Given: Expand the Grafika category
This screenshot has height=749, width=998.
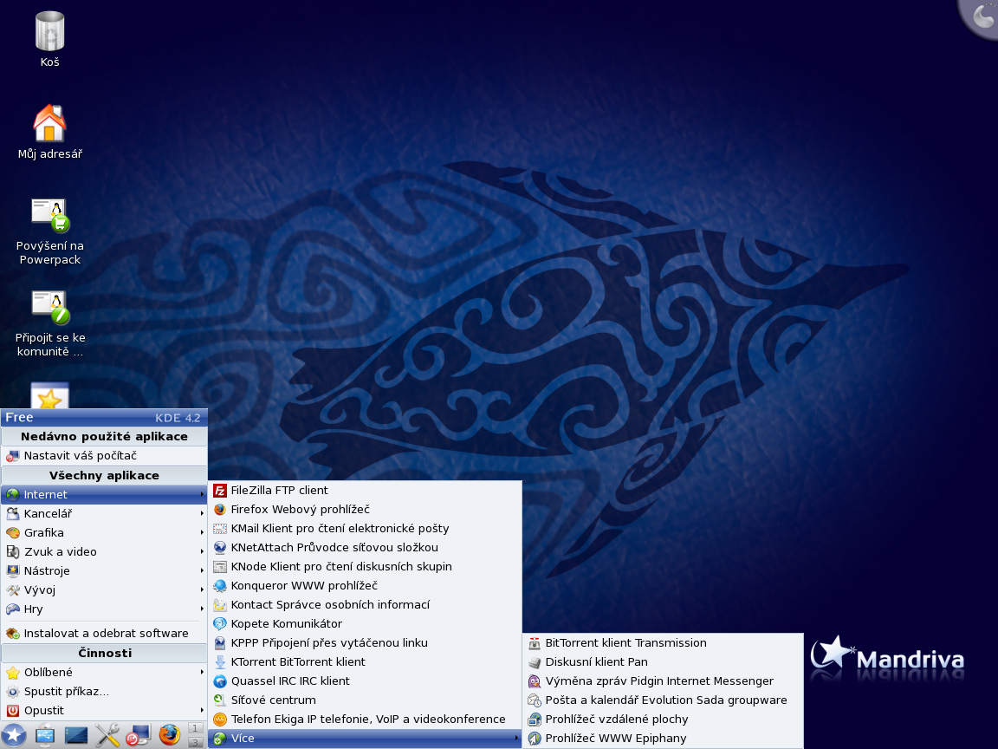Looking at the screenshot, I should [104, 533].
